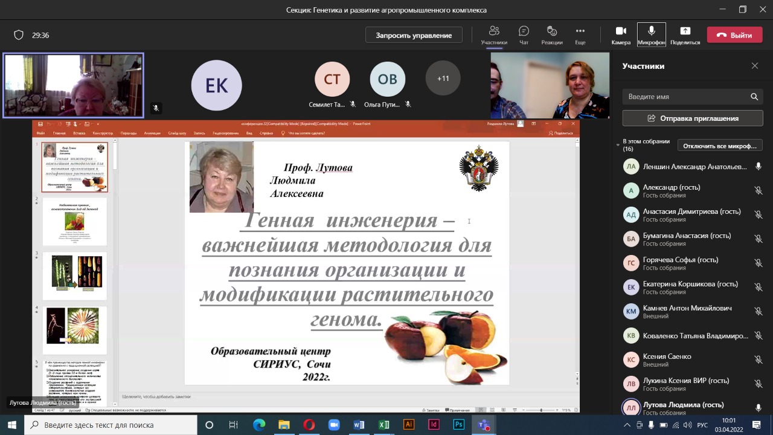Open Конструктор tab in shared PowerPoint ribbon

[103, 133]
